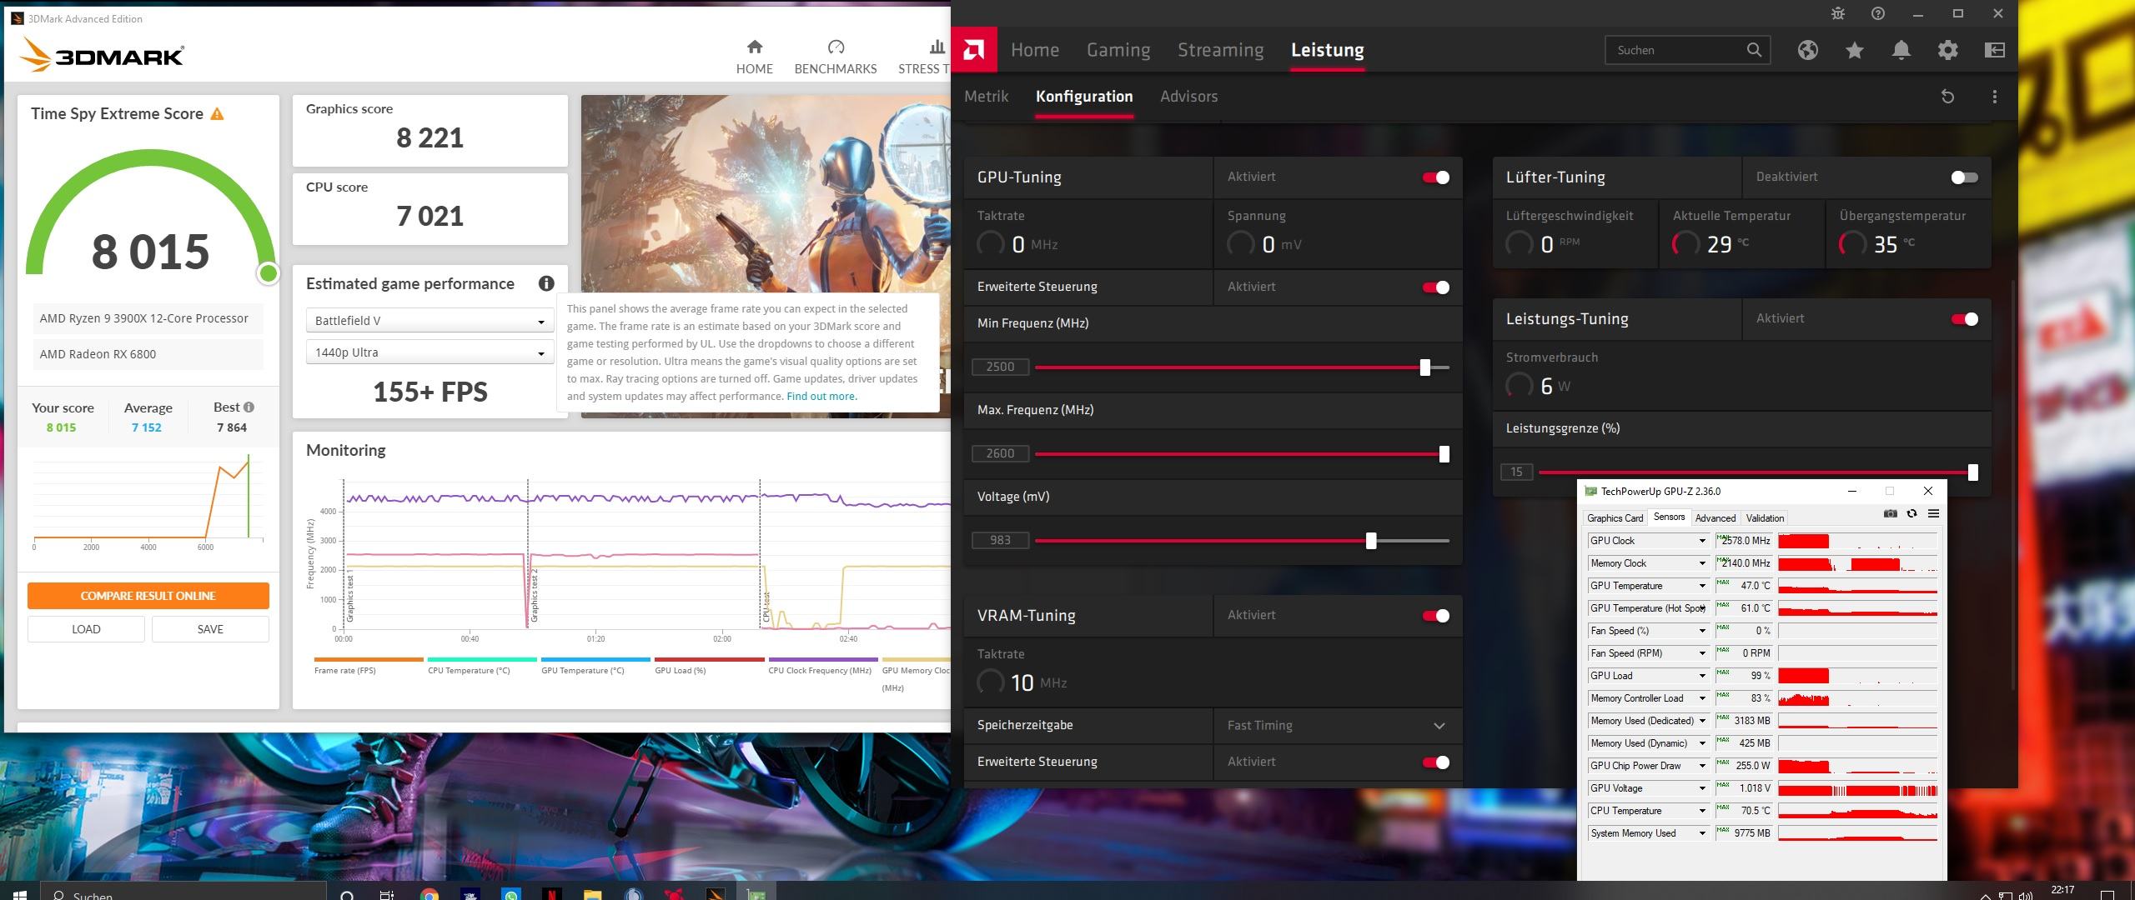Click the LOAD button in 3DMark
Viewport: 2135px width, 900px height.
(x=86, y=629)
